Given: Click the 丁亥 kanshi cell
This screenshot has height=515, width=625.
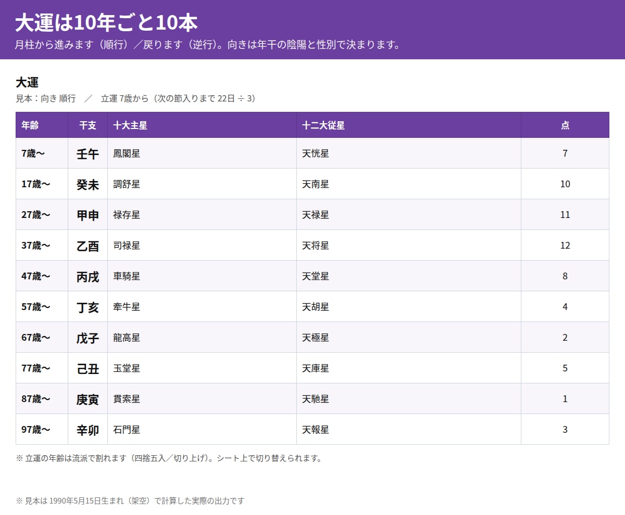Looking at the screenshot, I should (87, 307).
